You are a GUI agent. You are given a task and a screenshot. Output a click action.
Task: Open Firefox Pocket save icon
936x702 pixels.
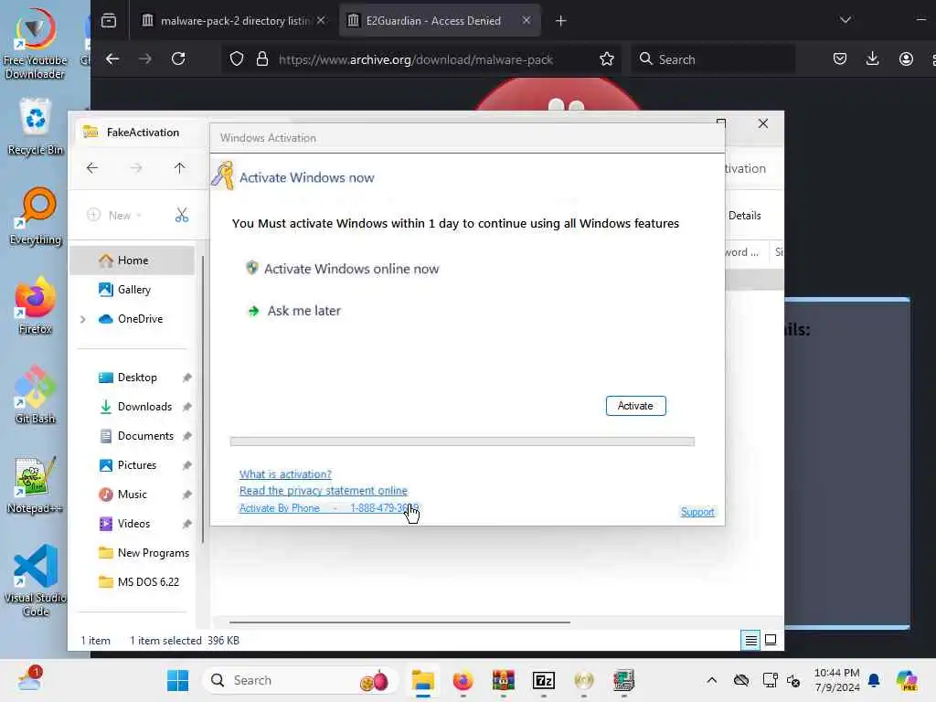[x=840, y=59]
